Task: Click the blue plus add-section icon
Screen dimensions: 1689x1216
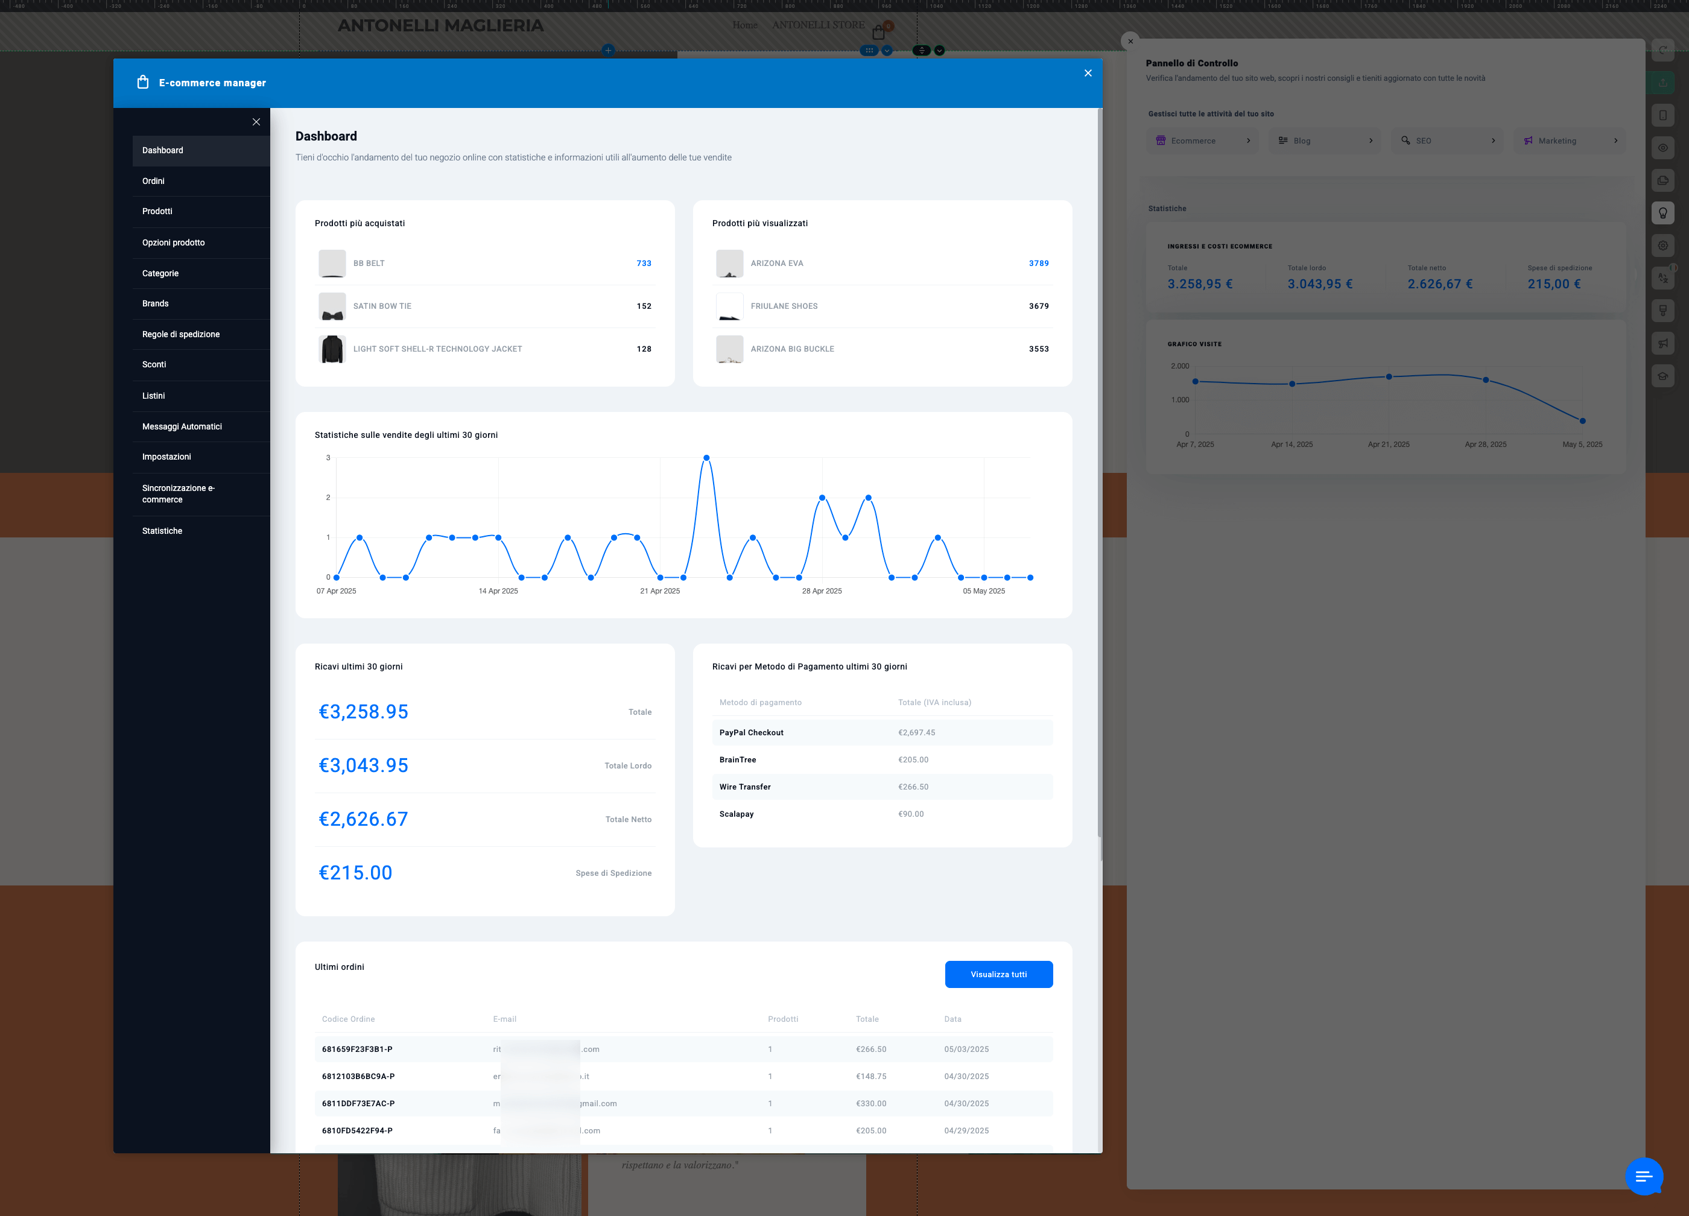Action: pyautogui.click(x=609, y=51)
